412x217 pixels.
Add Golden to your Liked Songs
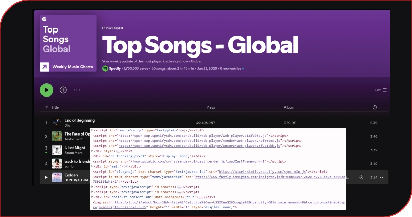[361, 177]
